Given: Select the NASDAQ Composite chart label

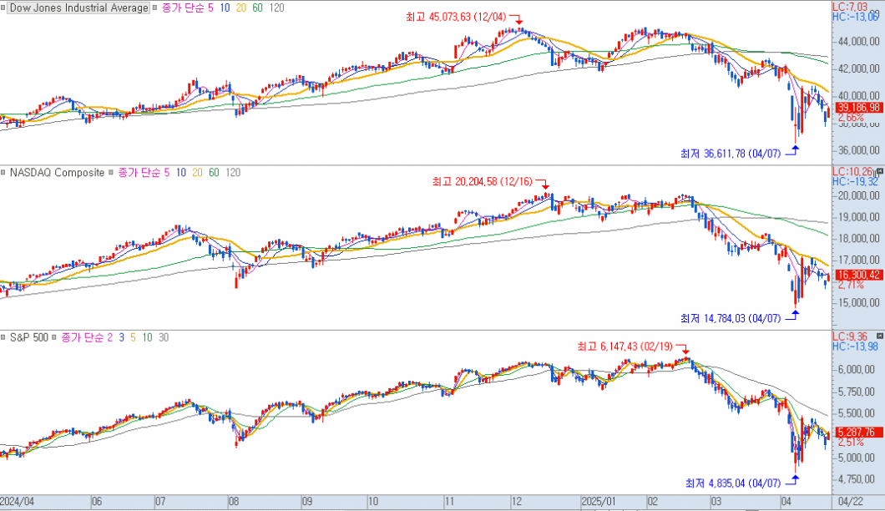Looking at the screenshot, I should click(x=57, y=173).
